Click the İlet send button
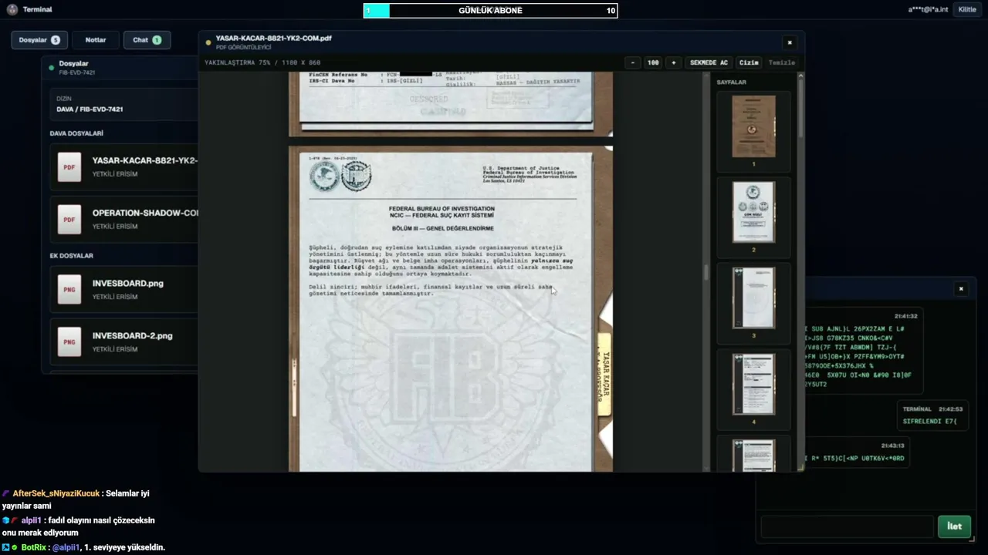This screenshot has height=555, width=988. click(x=954, y=526)
